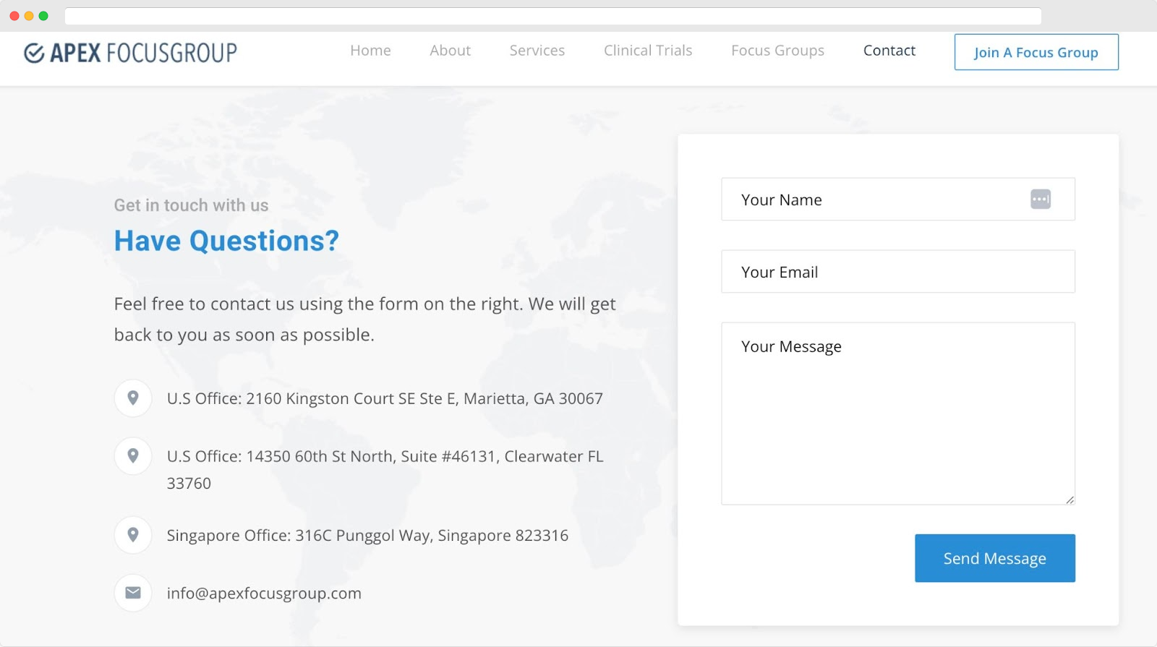The width and height of the screenshot is (1157, 647).
Task: Open the Focus Groups page
Action: [x=777, y=51]
